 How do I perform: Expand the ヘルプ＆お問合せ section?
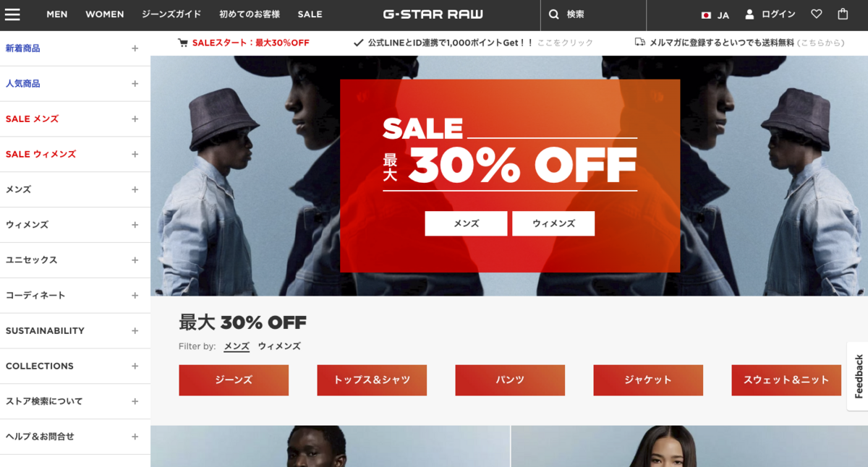75,437
